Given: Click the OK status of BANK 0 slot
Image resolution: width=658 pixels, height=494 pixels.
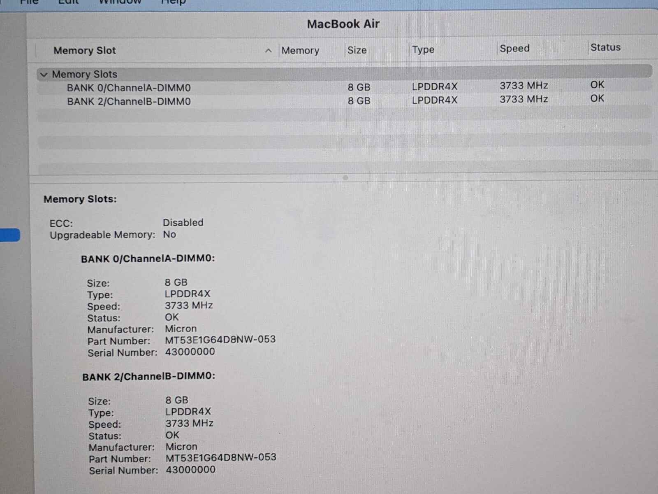Looking at the screenshot, I should tap(596, 85).
